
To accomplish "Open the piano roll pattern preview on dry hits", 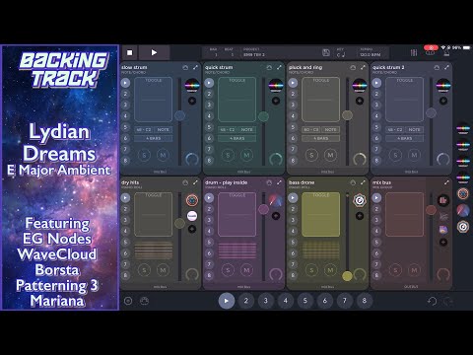I will click(x=154, y=250).
